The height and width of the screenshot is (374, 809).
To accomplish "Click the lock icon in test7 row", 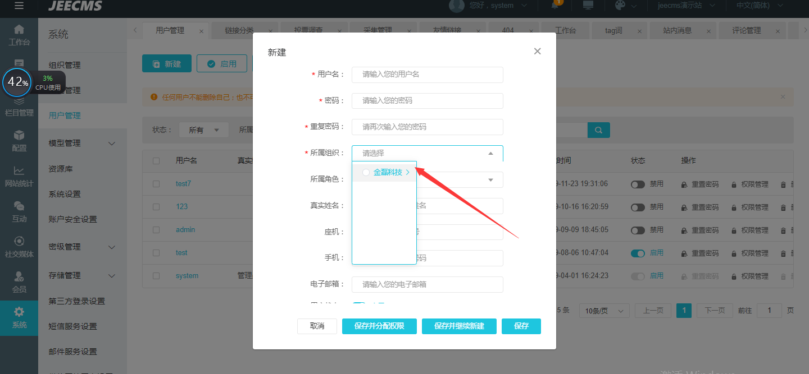I will 734,184.
